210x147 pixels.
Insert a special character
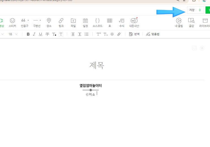112,34
